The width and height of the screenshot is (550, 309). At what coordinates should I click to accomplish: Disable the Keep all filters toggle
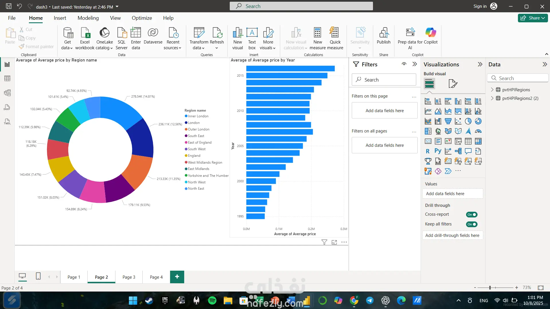click(x=472, y=224)
